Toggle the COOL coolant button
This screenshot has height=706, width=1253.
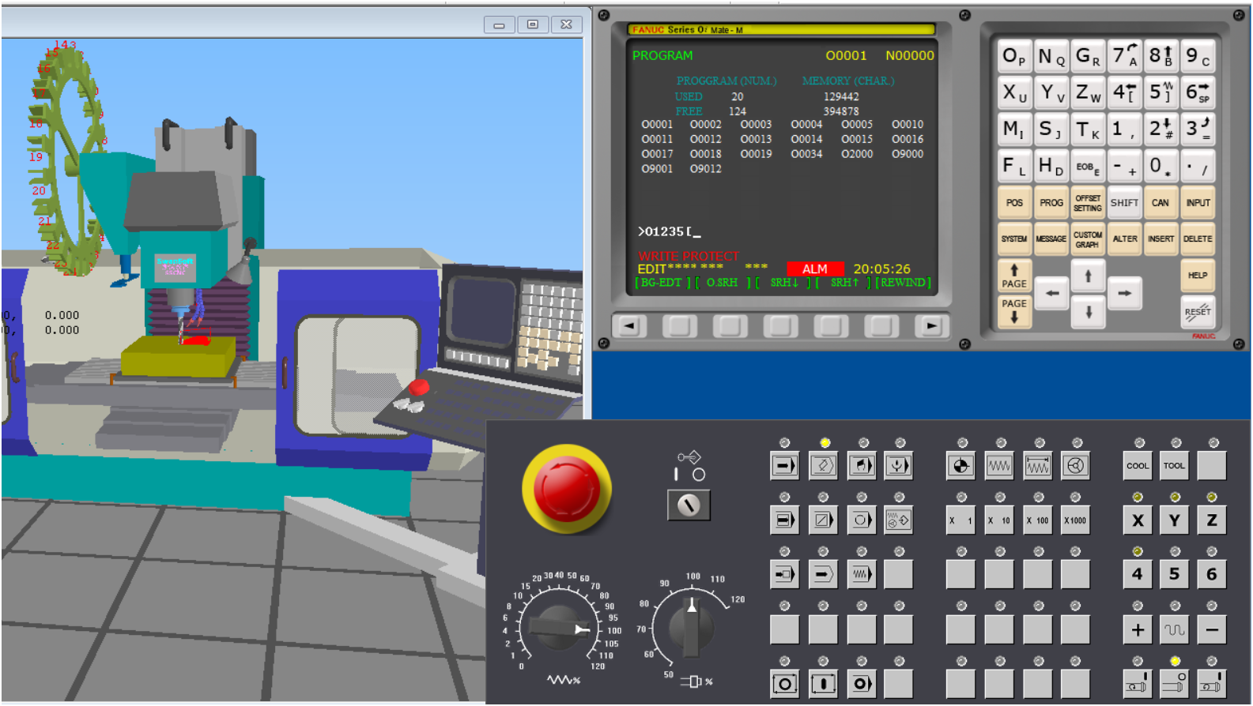[1138, 466]
